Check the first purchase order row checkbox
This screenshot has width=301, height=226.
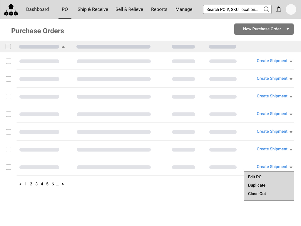click(9, 61)
